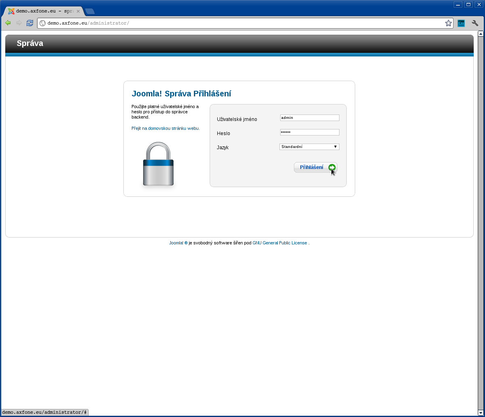Viewport: 485px width, 417px height.
Task: Close the browser window
Action: (479, 4)
